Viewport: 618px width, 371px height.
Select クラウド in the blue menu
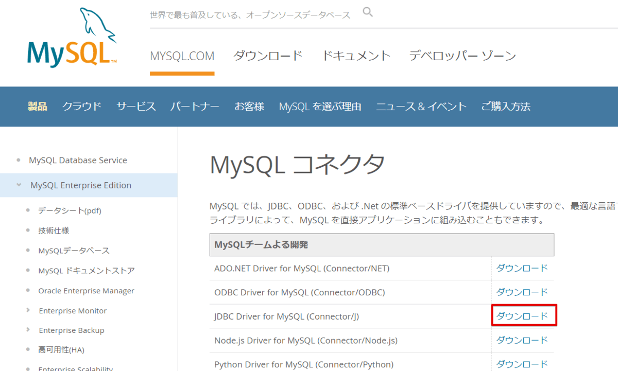tap(82, 107)
